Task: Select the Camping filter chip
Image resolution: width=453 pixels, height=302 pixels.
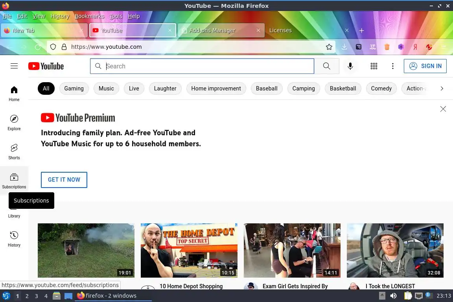Action: (304, 88)
